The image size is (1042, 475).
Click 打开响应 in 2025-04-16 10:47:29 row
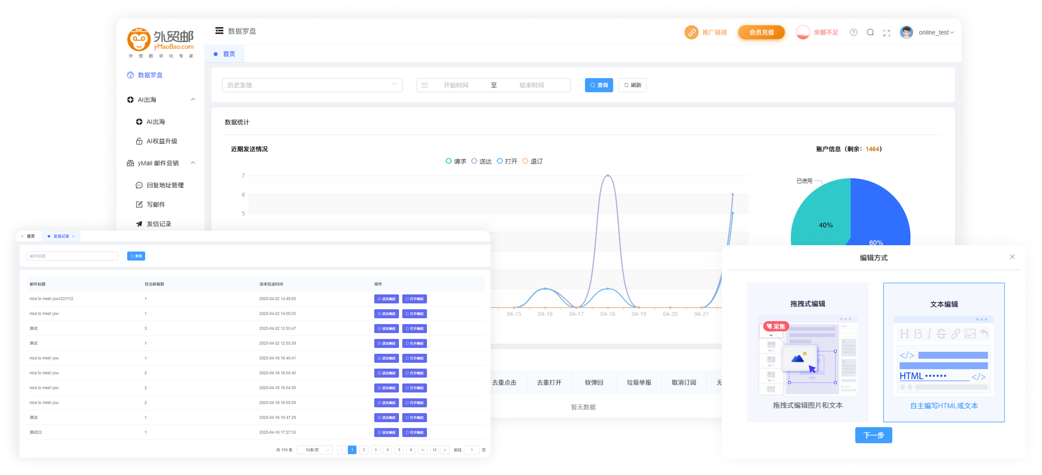(414, 417)
